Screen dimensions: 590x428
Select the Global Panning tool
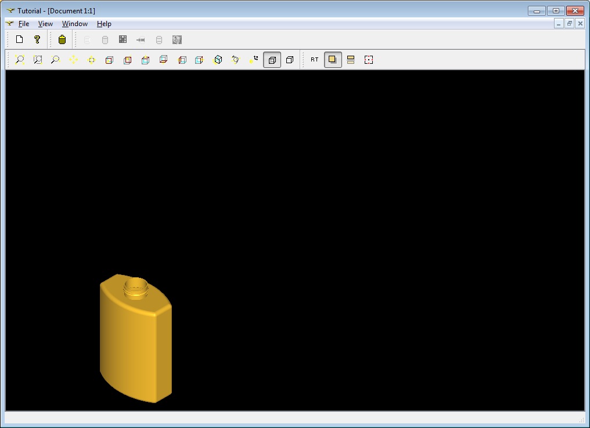(x=91, y=60)
